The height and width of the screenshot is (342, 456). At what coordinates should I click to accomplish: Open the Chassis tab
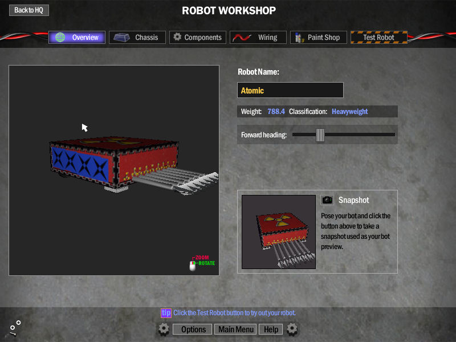point(137,37)
